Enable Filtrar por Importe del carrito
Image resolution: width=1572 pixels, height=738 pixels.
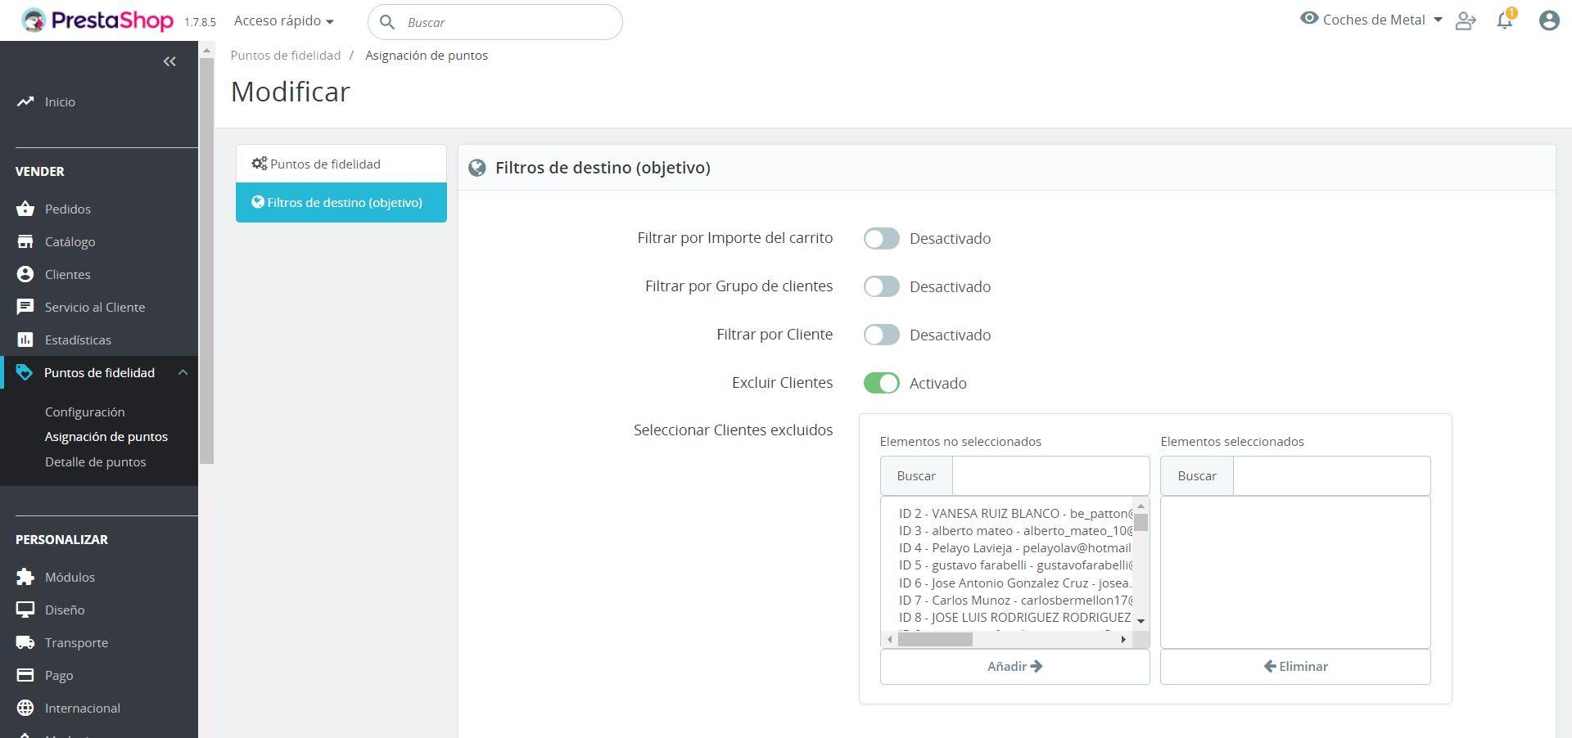point(881,239)
